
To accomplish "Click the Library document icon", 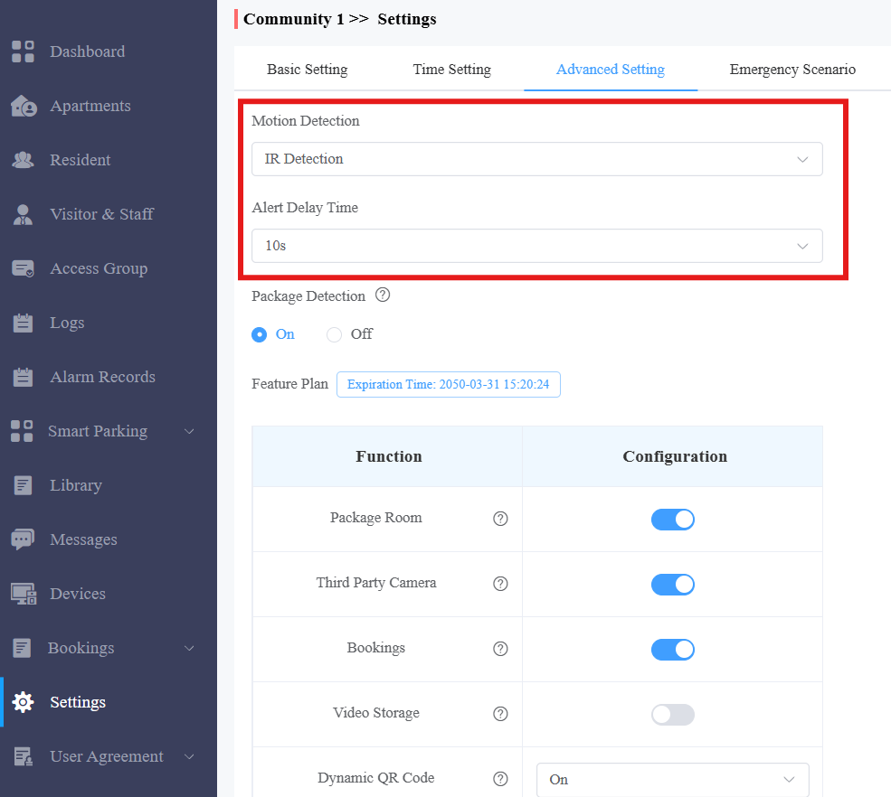I will [23, 485].
